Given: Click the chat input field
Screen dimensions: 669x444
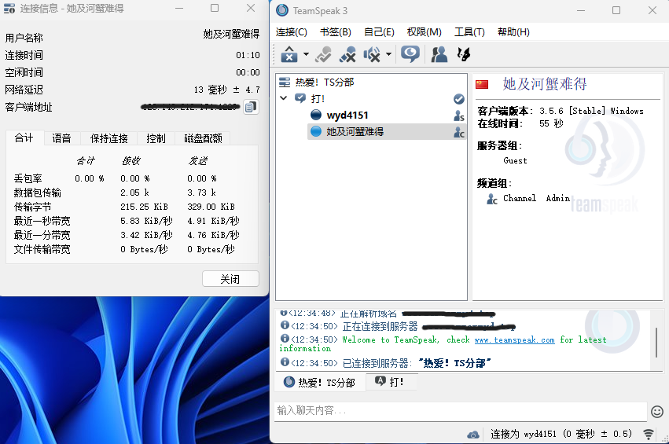Looking at the screenshot, I should coord(461,411).
